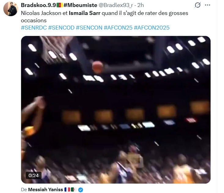Open the #AFCON2025 hashtag
Image resolution: width=224 pixels, height=193 pixels.
[x=152, y=28]
